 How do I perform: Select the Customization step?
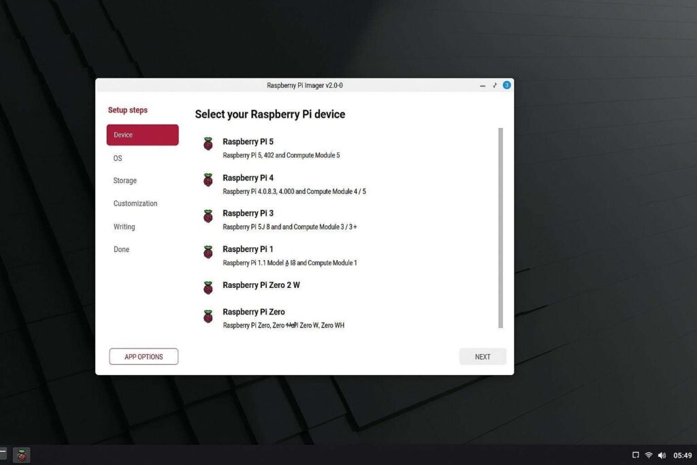tap(135, 203)
